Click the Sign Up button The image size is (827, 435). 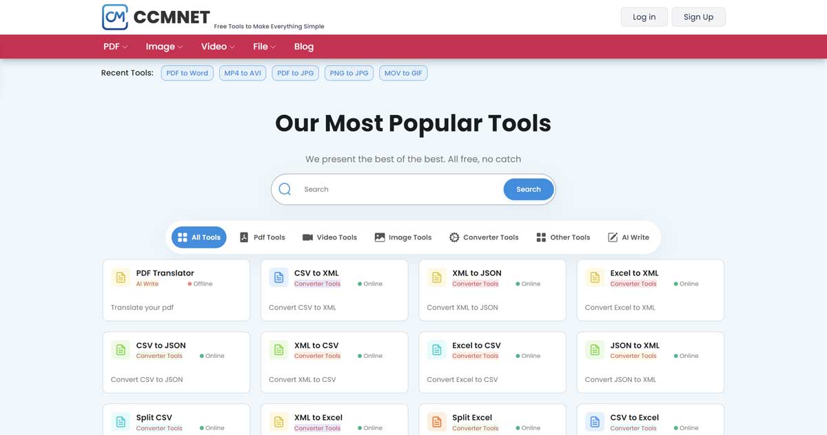698,17
